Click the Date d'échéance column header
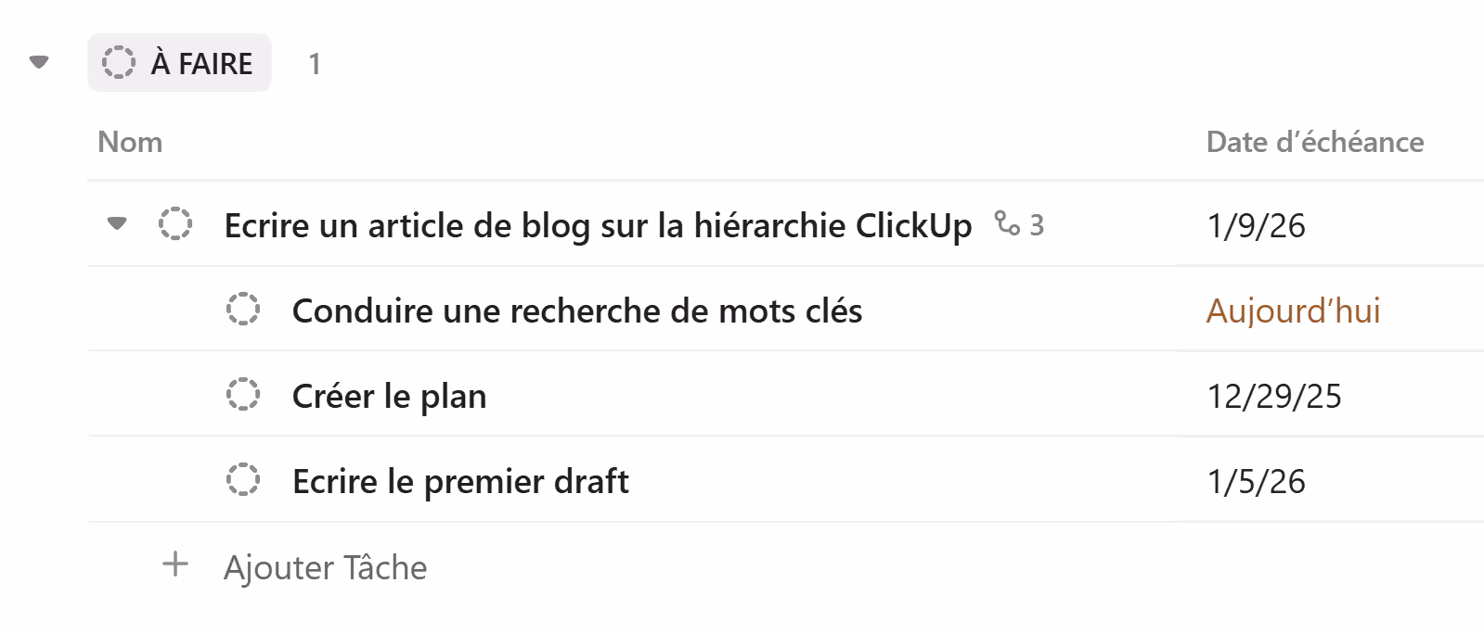1484x634 pixels. 1314,142
